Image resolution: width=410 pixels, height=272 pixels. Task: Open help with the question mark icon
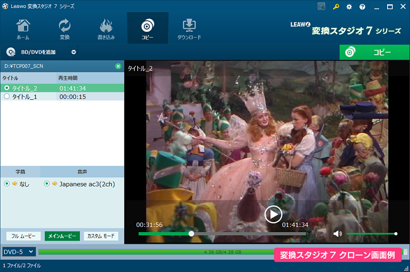click(363, 7)
